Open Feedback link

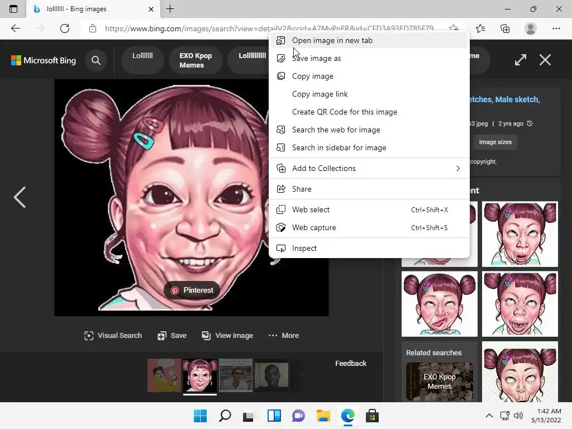(351, 363)
